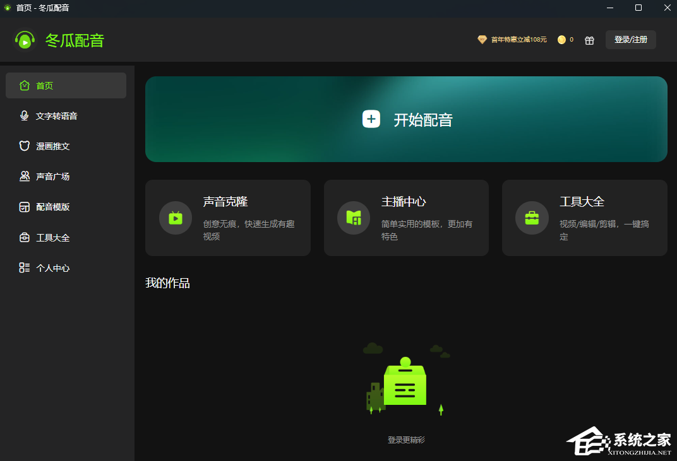Open the 声音克隆 card title
677x461 pixels.
pos(225,201)
